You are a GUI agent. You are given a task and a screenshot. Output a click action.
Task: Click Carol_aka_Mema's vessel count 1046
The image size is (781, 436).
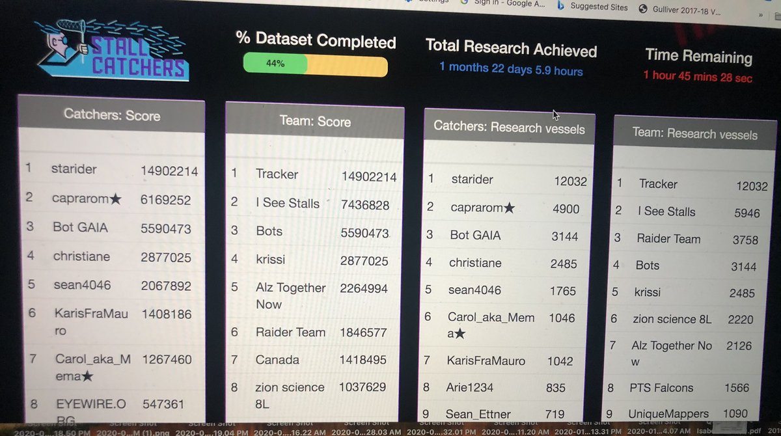[x=562, y=318]
